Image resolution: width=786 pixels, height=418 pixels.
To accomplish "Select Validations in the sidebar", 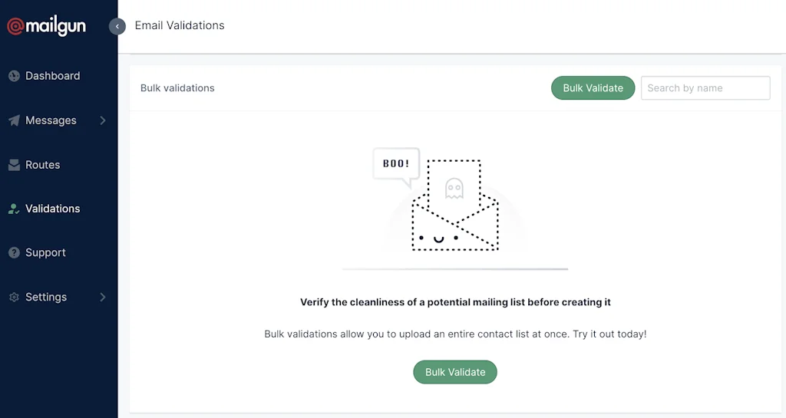I will coord(52,209).
